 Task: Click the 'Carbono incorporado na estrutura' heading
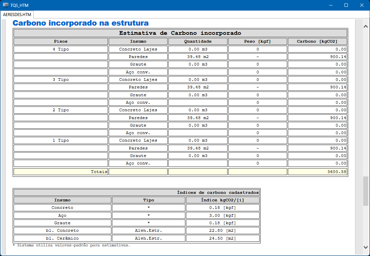(x=80, y=23)
